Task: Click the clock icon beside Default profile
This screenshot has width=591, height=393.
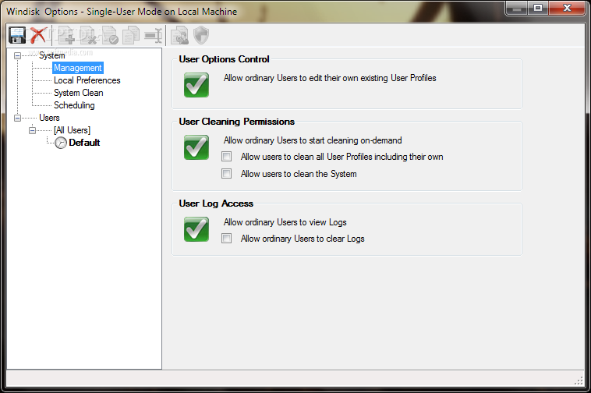Action: pos(61,143)
